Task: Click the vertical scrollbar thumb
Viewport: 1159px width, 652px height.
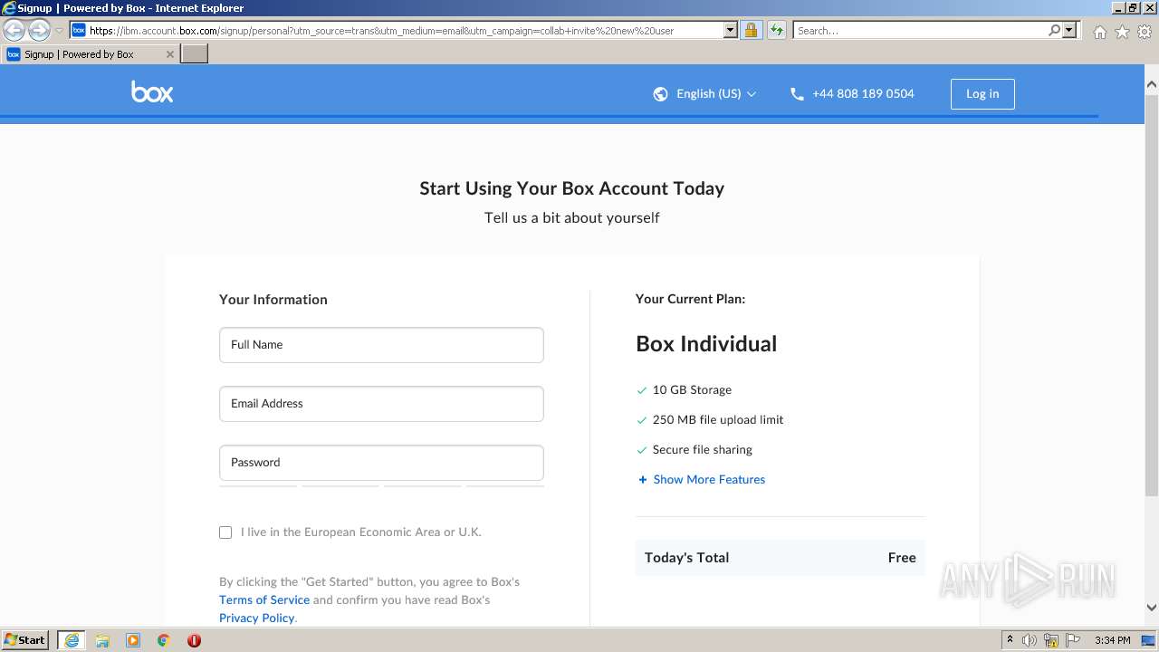Action: coord(1152,293)
